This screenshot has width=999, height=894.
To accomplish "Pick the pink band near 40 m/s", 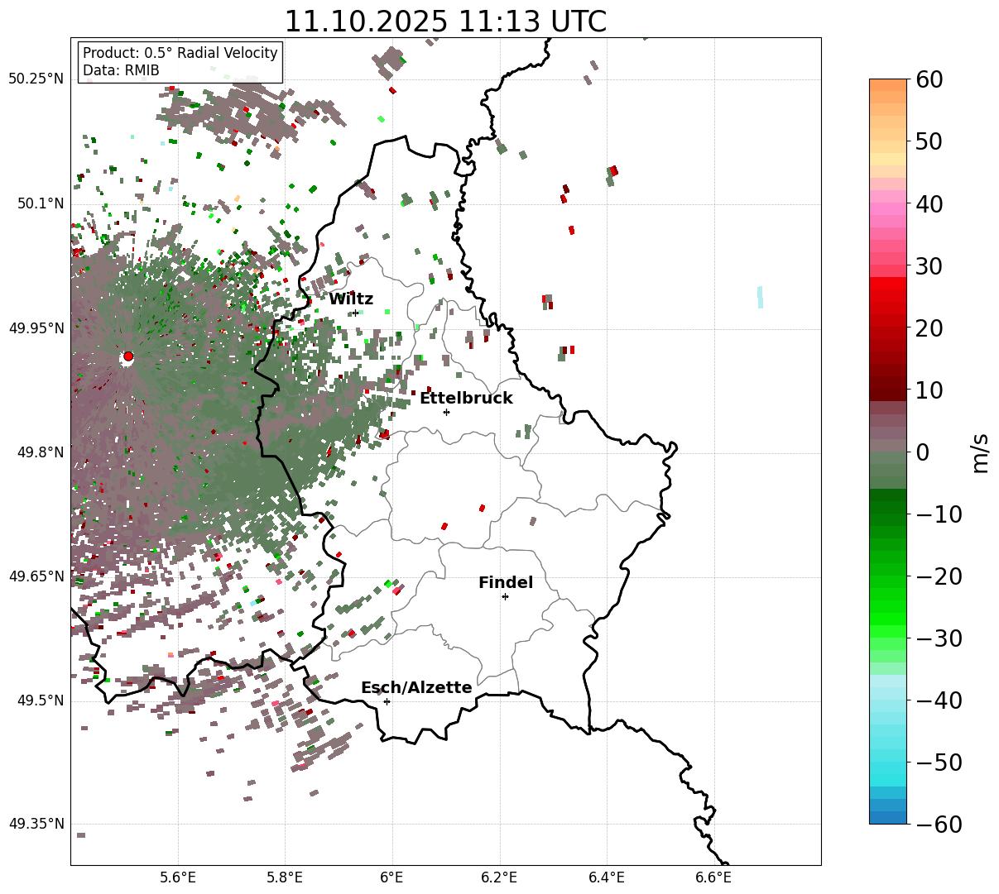I will (888, 209).
